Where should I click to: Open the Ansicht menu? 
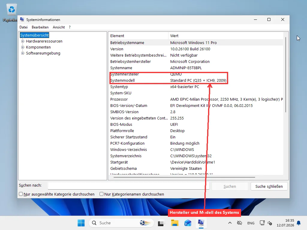point(59,27)
